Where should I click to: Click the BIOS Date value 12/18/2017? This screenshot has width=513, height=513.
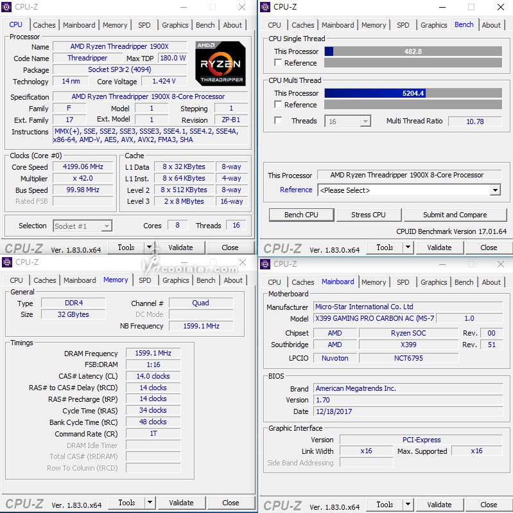[x=408, y=411]
